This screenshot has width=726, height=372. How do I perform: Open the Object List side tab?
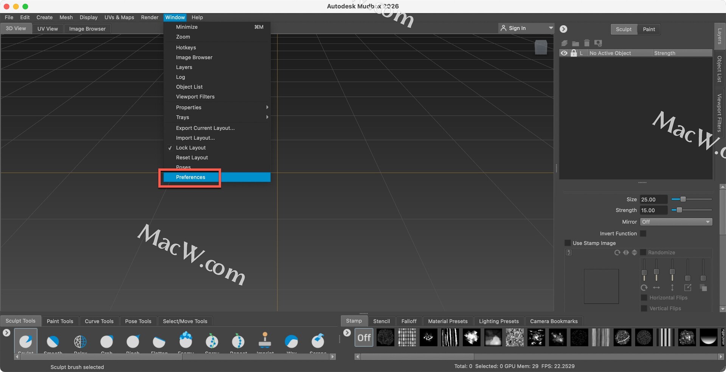pyautogui.click(x=720, y=69)
